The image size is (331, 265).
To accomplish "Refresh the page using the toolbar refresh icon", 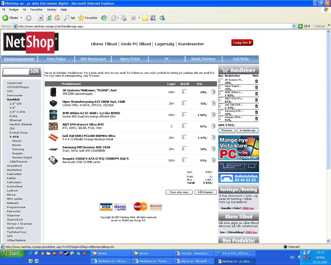I will click(x=49, y=18).
